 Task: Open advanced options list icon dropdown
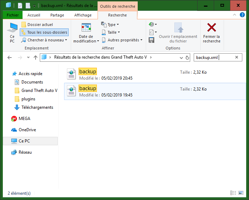153,32
